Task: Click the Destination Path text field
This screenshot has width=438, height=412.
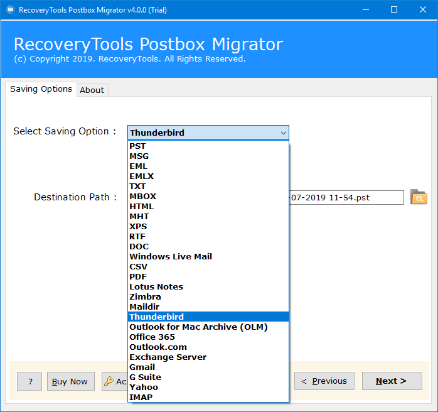Action: [346, 197]
